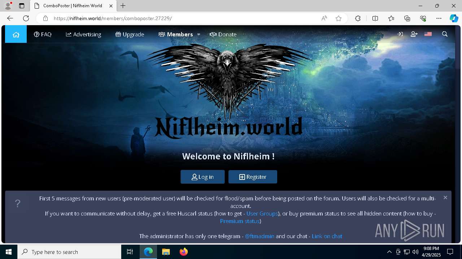Open the Premium status link
This screenshot has height=259, width=462.
240,221
